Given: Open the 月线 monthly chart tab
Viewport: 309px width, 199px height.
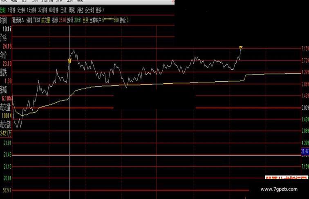Looking at the screenshot, I should pos(80,10).
